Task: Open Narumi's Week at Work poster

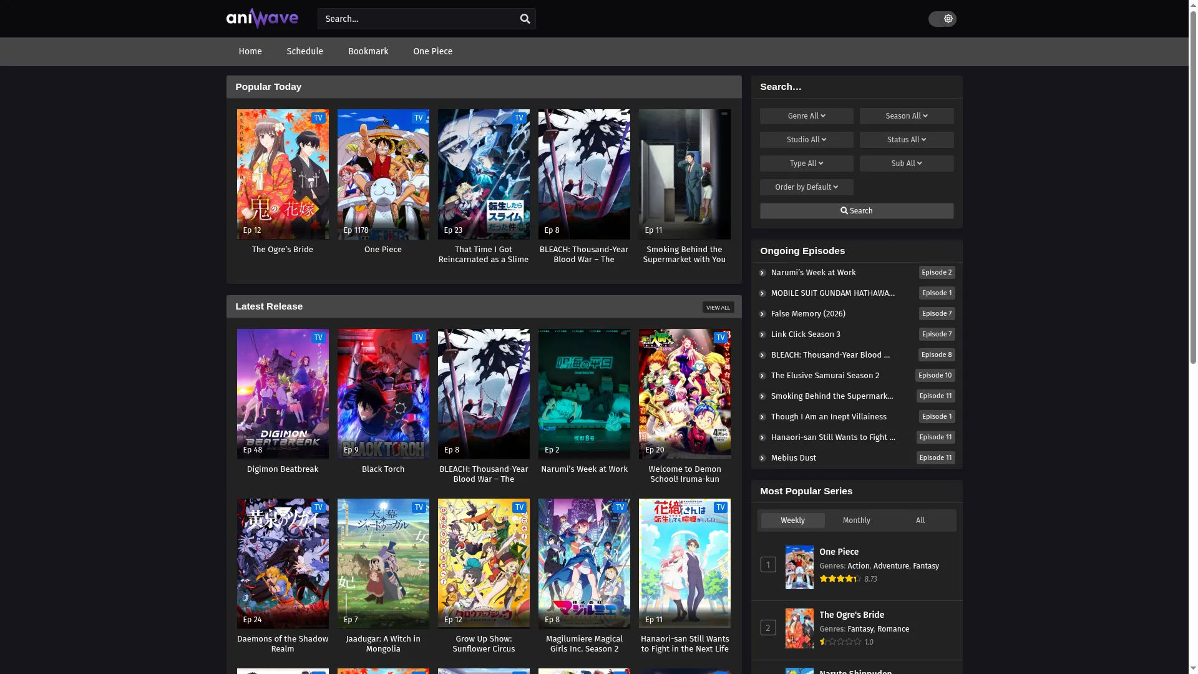Action: (x=584, y=394)
